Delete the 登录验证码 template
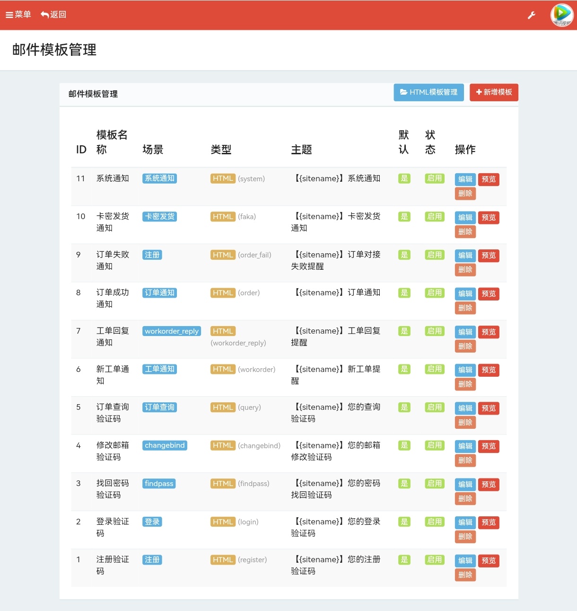Viewport: 577px width, 611px height. point(465,537)
